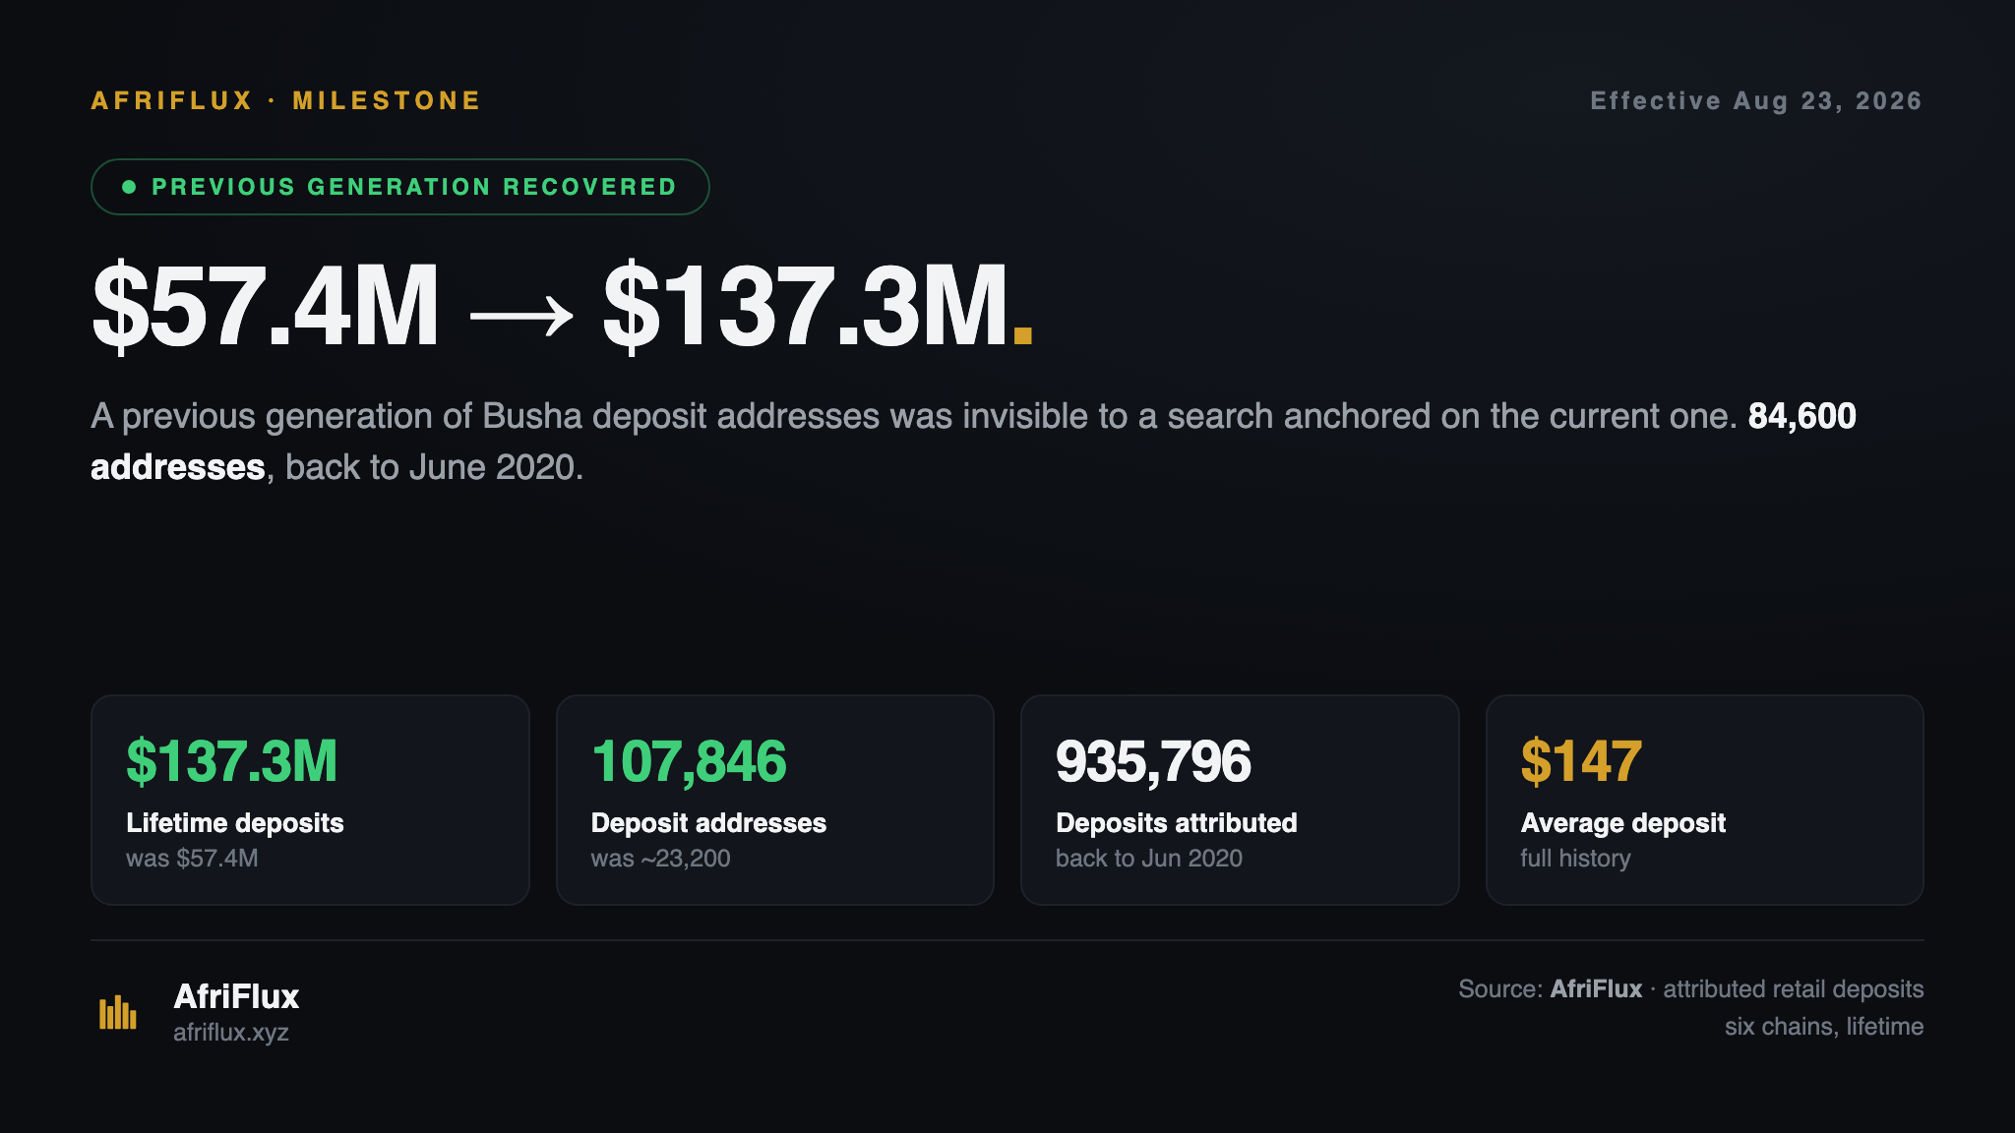Click the Source: AfriFlux attribution line

click(x=1690, y=989)
